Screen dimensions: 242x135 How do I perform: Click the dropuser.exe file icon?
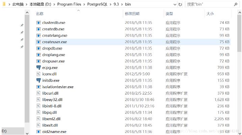38,61
